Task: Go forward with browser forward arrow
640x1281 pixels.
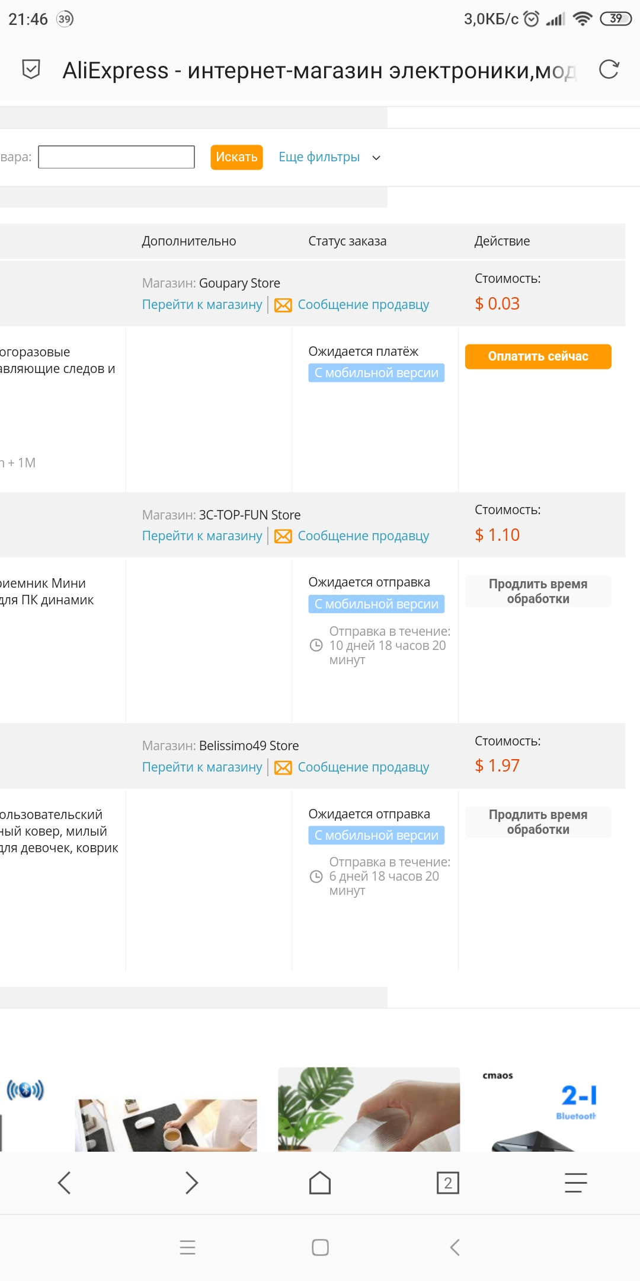Action: click(x=191, y=1183)
